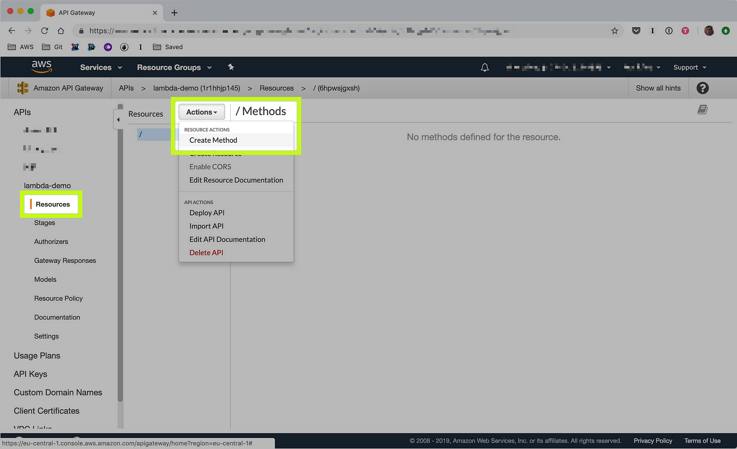
Task: Open a new browser tab
Action: (x=174, y=13)
